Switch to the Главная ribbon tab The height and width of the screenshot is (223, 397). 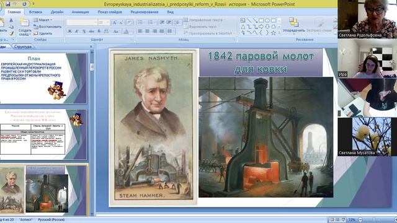click(14, 12)
